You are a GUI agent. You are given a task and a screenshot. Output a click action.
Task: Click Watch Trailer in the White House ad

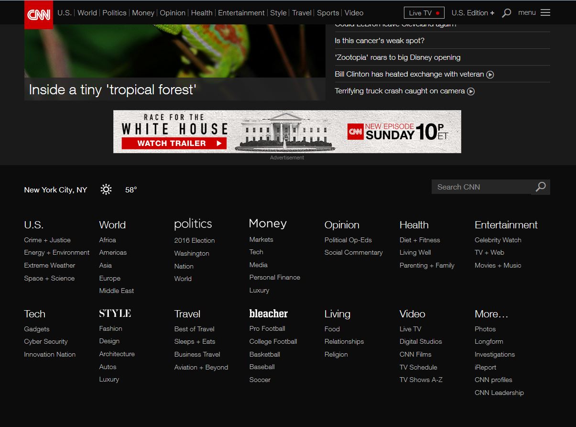174,143
